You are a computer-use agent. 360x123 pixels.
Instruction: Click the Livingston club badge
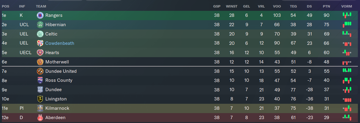pyautogui.click(x=40, y=99)
